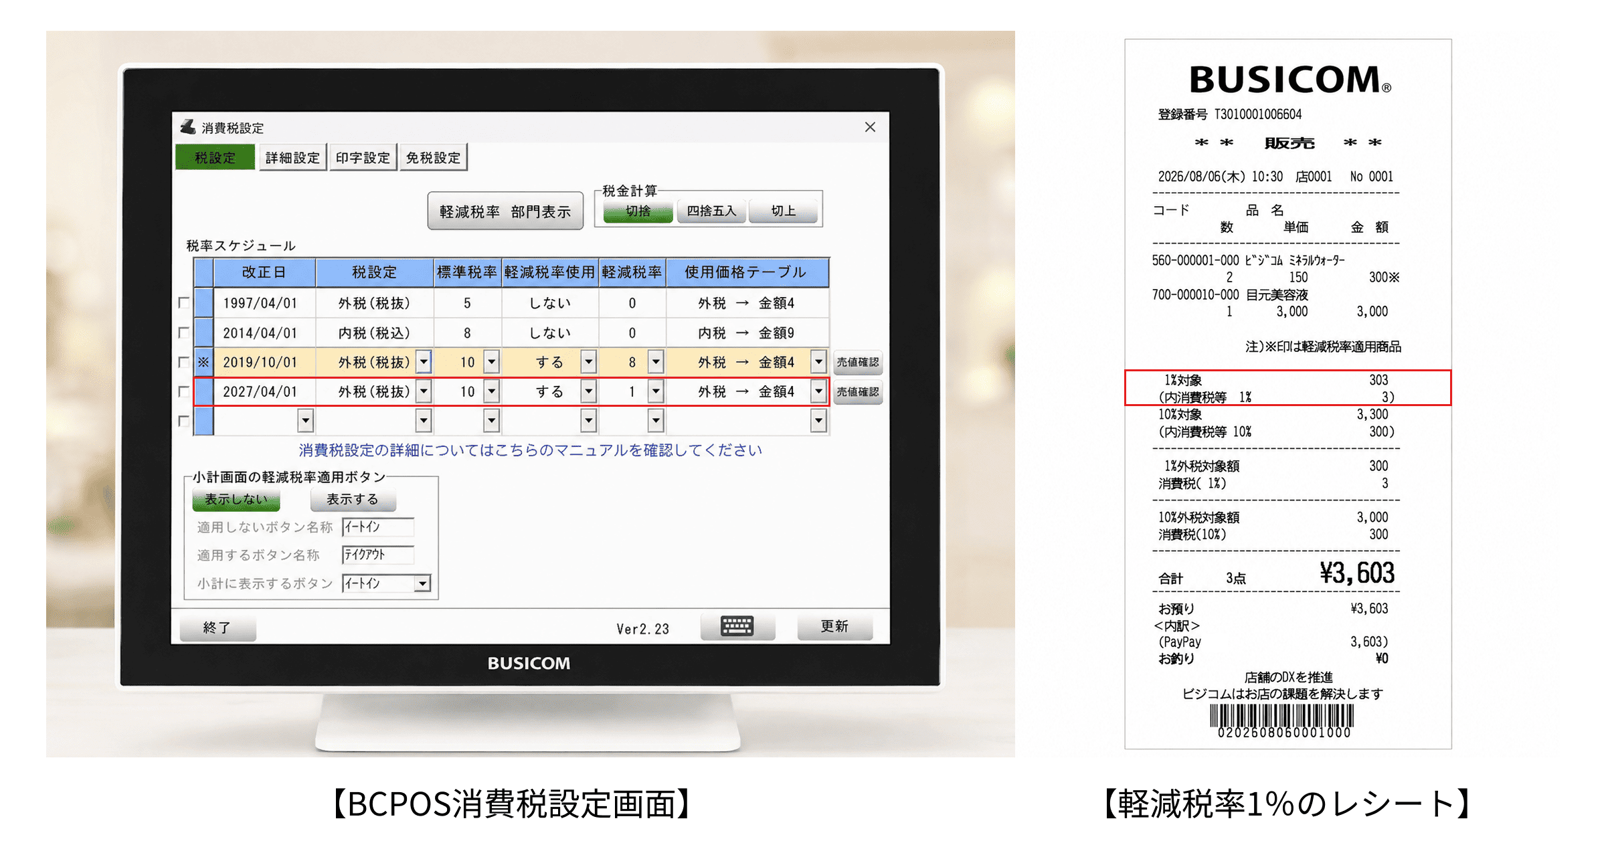The image size is (1606, 843).
Task: Click 外税 → 金額4 cell in the 1997/04/01 row
Action: (x=747, y=303)
